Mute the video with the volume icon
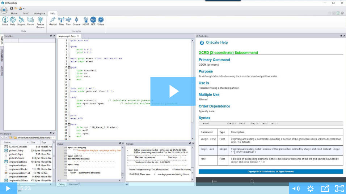This screenshot has width=346, height=194. [296, 189]
